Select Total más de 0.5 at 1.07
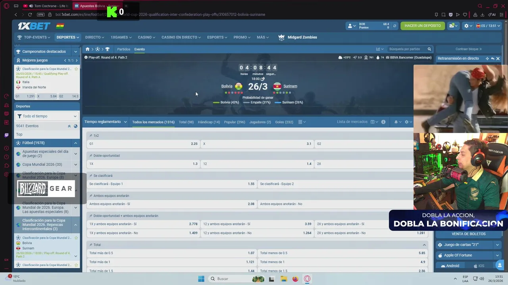The height and width of the screenshot is (285, 508). click(x=171, y=253)
